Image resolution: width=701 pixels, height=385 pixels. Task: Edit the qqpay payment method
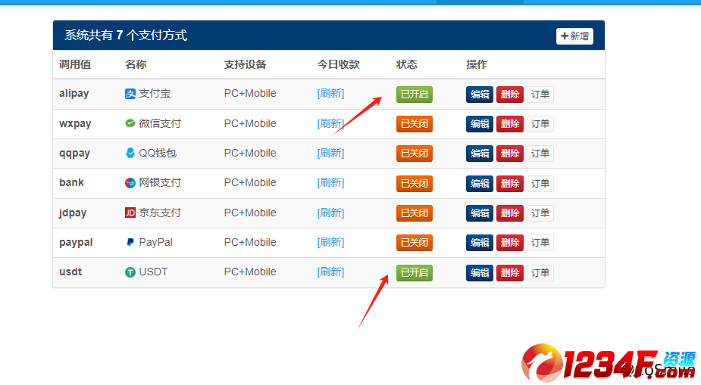click(x=480, y=154)
